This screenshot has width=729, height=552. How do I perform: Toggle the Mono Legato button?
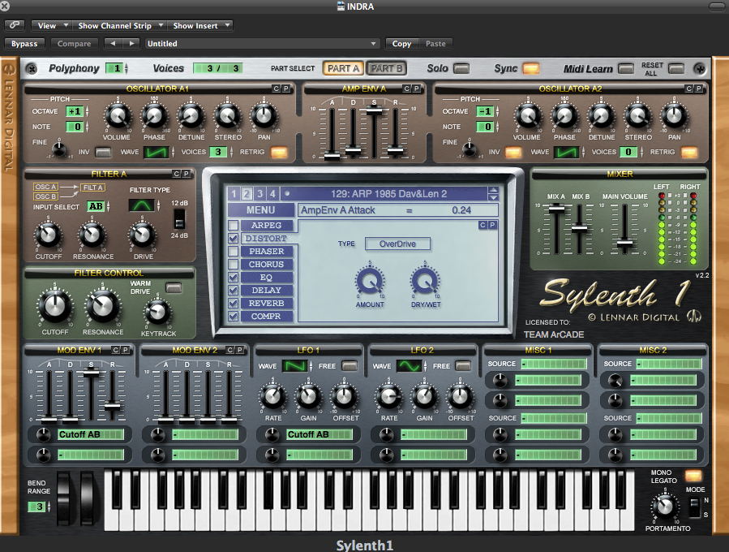[x=693, y=476]
